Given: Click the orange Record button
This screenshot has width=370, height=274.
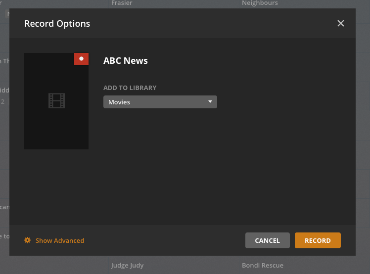Looking at the screenshot, I should [x=318, y=240].
